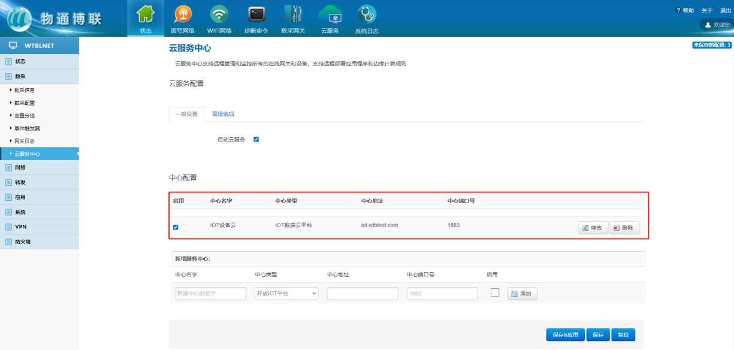
Task: Open 诊断命令 terminal icon
Action: pyautogui.click(x=256, y=14)
